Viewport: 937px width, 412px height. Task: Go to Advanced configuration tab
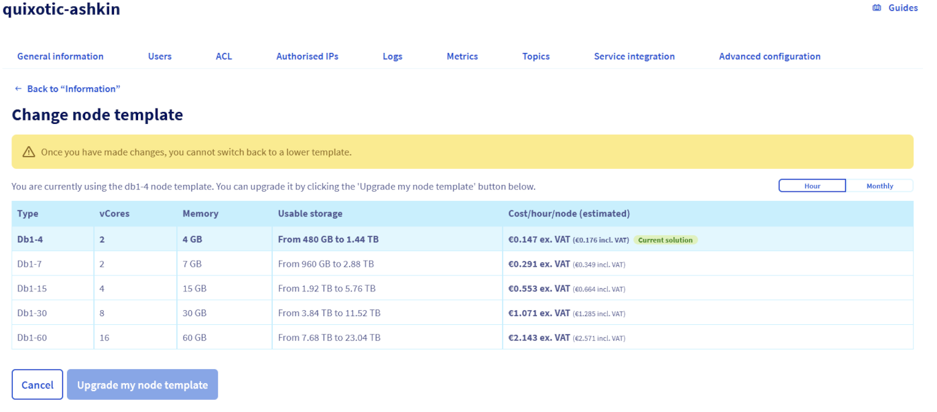point(769,56)
